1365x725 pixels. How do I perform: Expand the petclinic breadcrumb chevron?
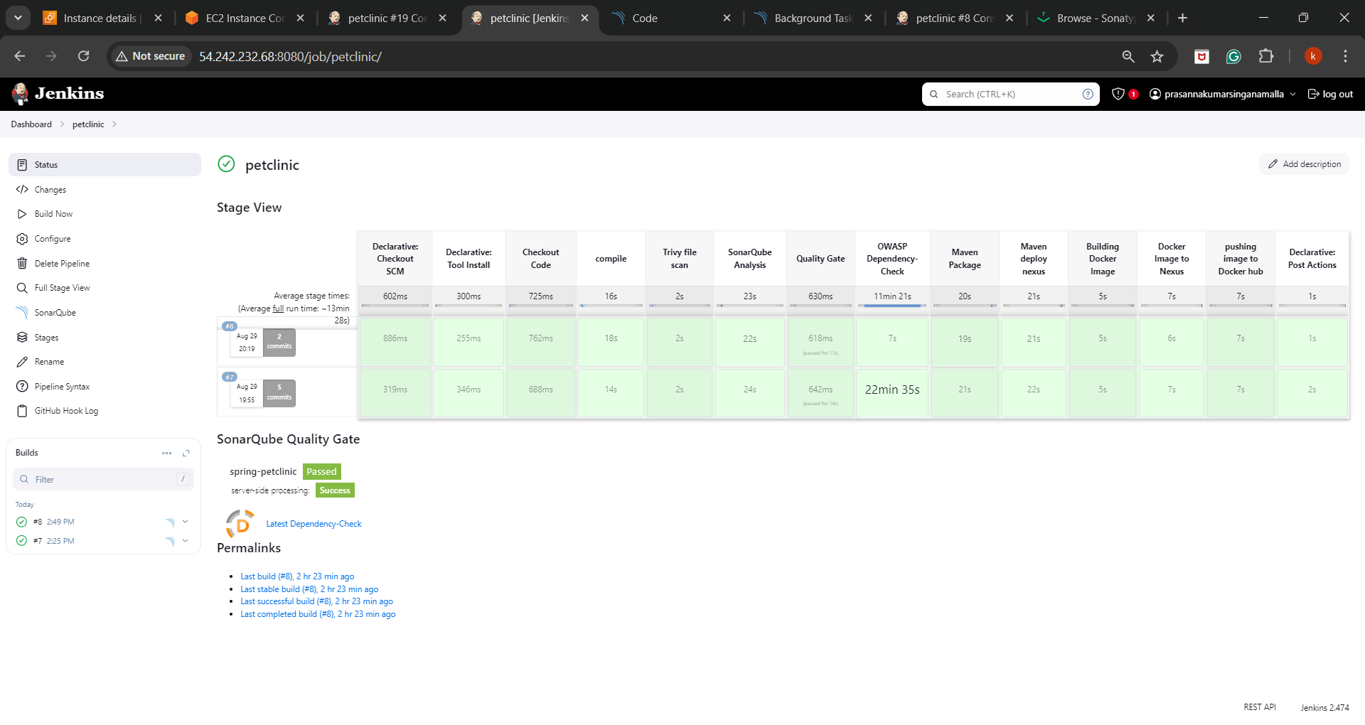pyautogui.click(x=114, y=124)
